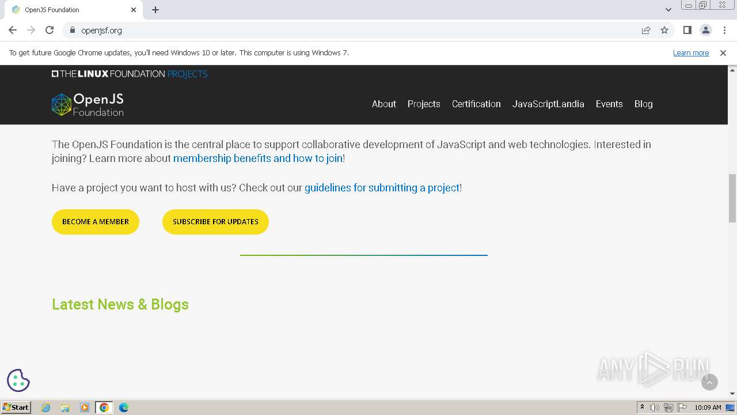Screen dimensions: 737x415
Task: Open the Windows Start menu
Action: click(16, 408)
